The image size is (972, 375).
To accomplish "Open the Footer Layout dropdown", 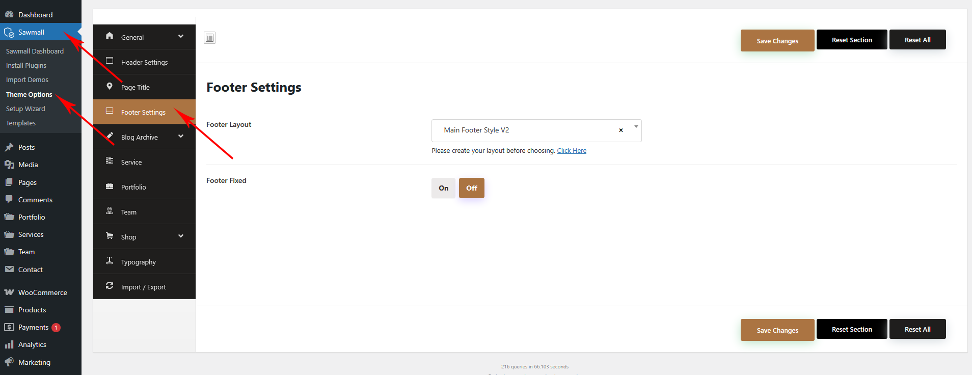I will tap(536, 130).
